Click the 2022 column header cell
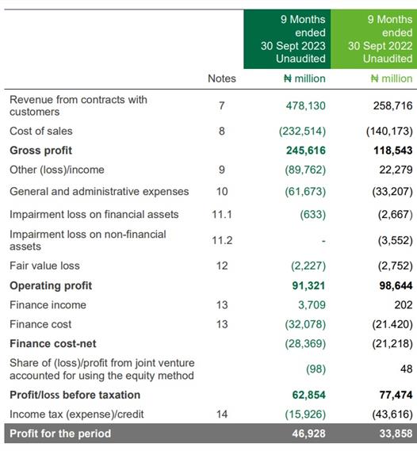Image resolution: width=417 pixels, height=451 pixels. tap(374, 39)
